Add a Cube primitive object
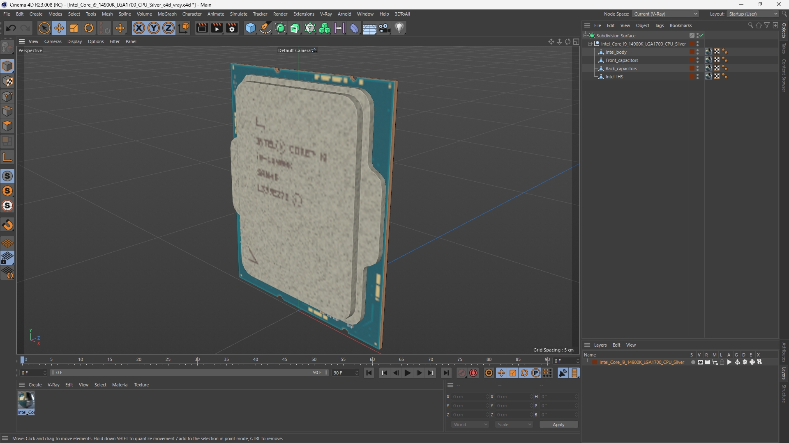The width and height of the screenshot is (789, 443). coord(250,28)
